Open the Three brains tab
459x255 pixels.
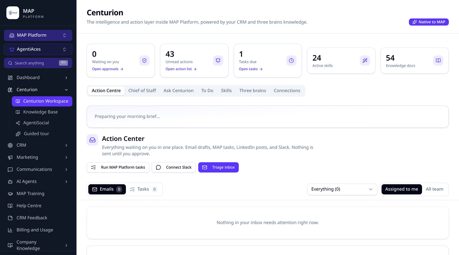coord(253,91)
